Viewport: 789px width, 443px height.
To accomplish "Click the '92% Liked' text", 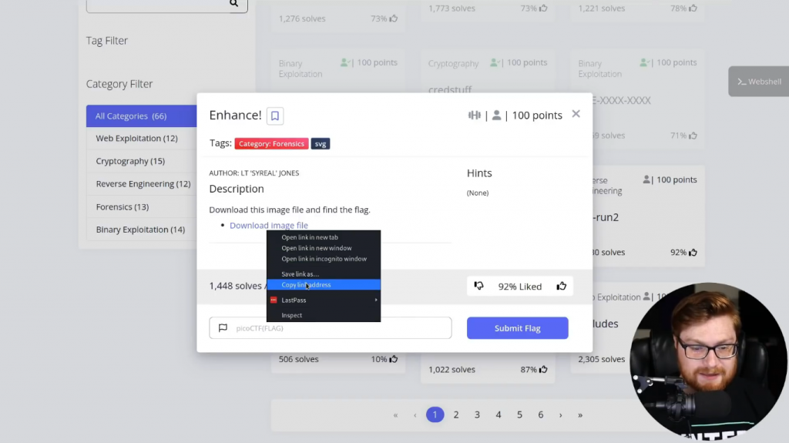I will point(520,287).
